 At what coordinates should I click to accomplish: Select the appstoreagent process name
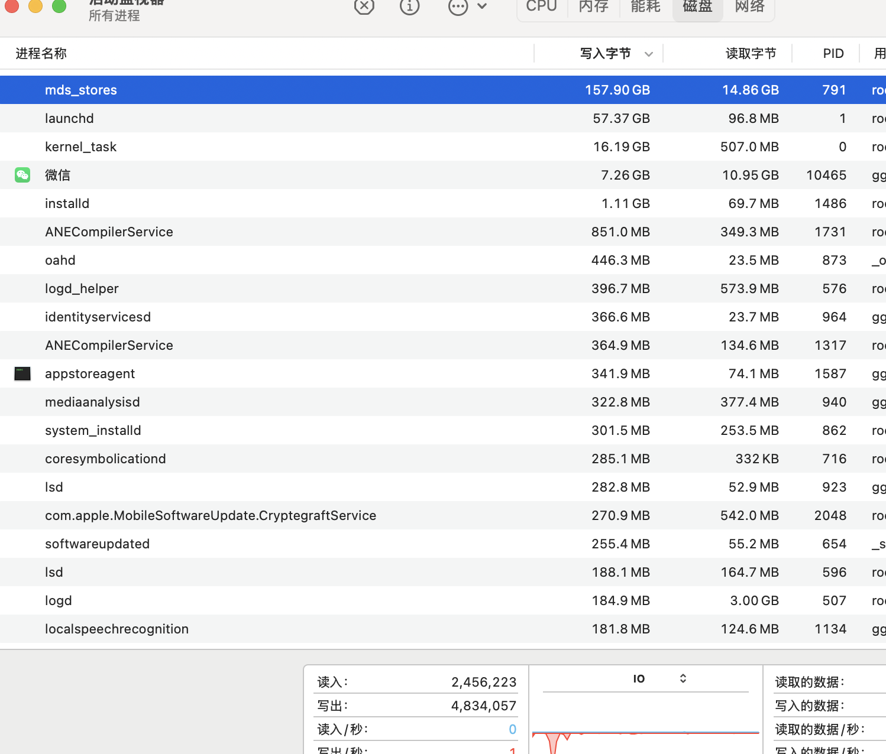point(90,373)
